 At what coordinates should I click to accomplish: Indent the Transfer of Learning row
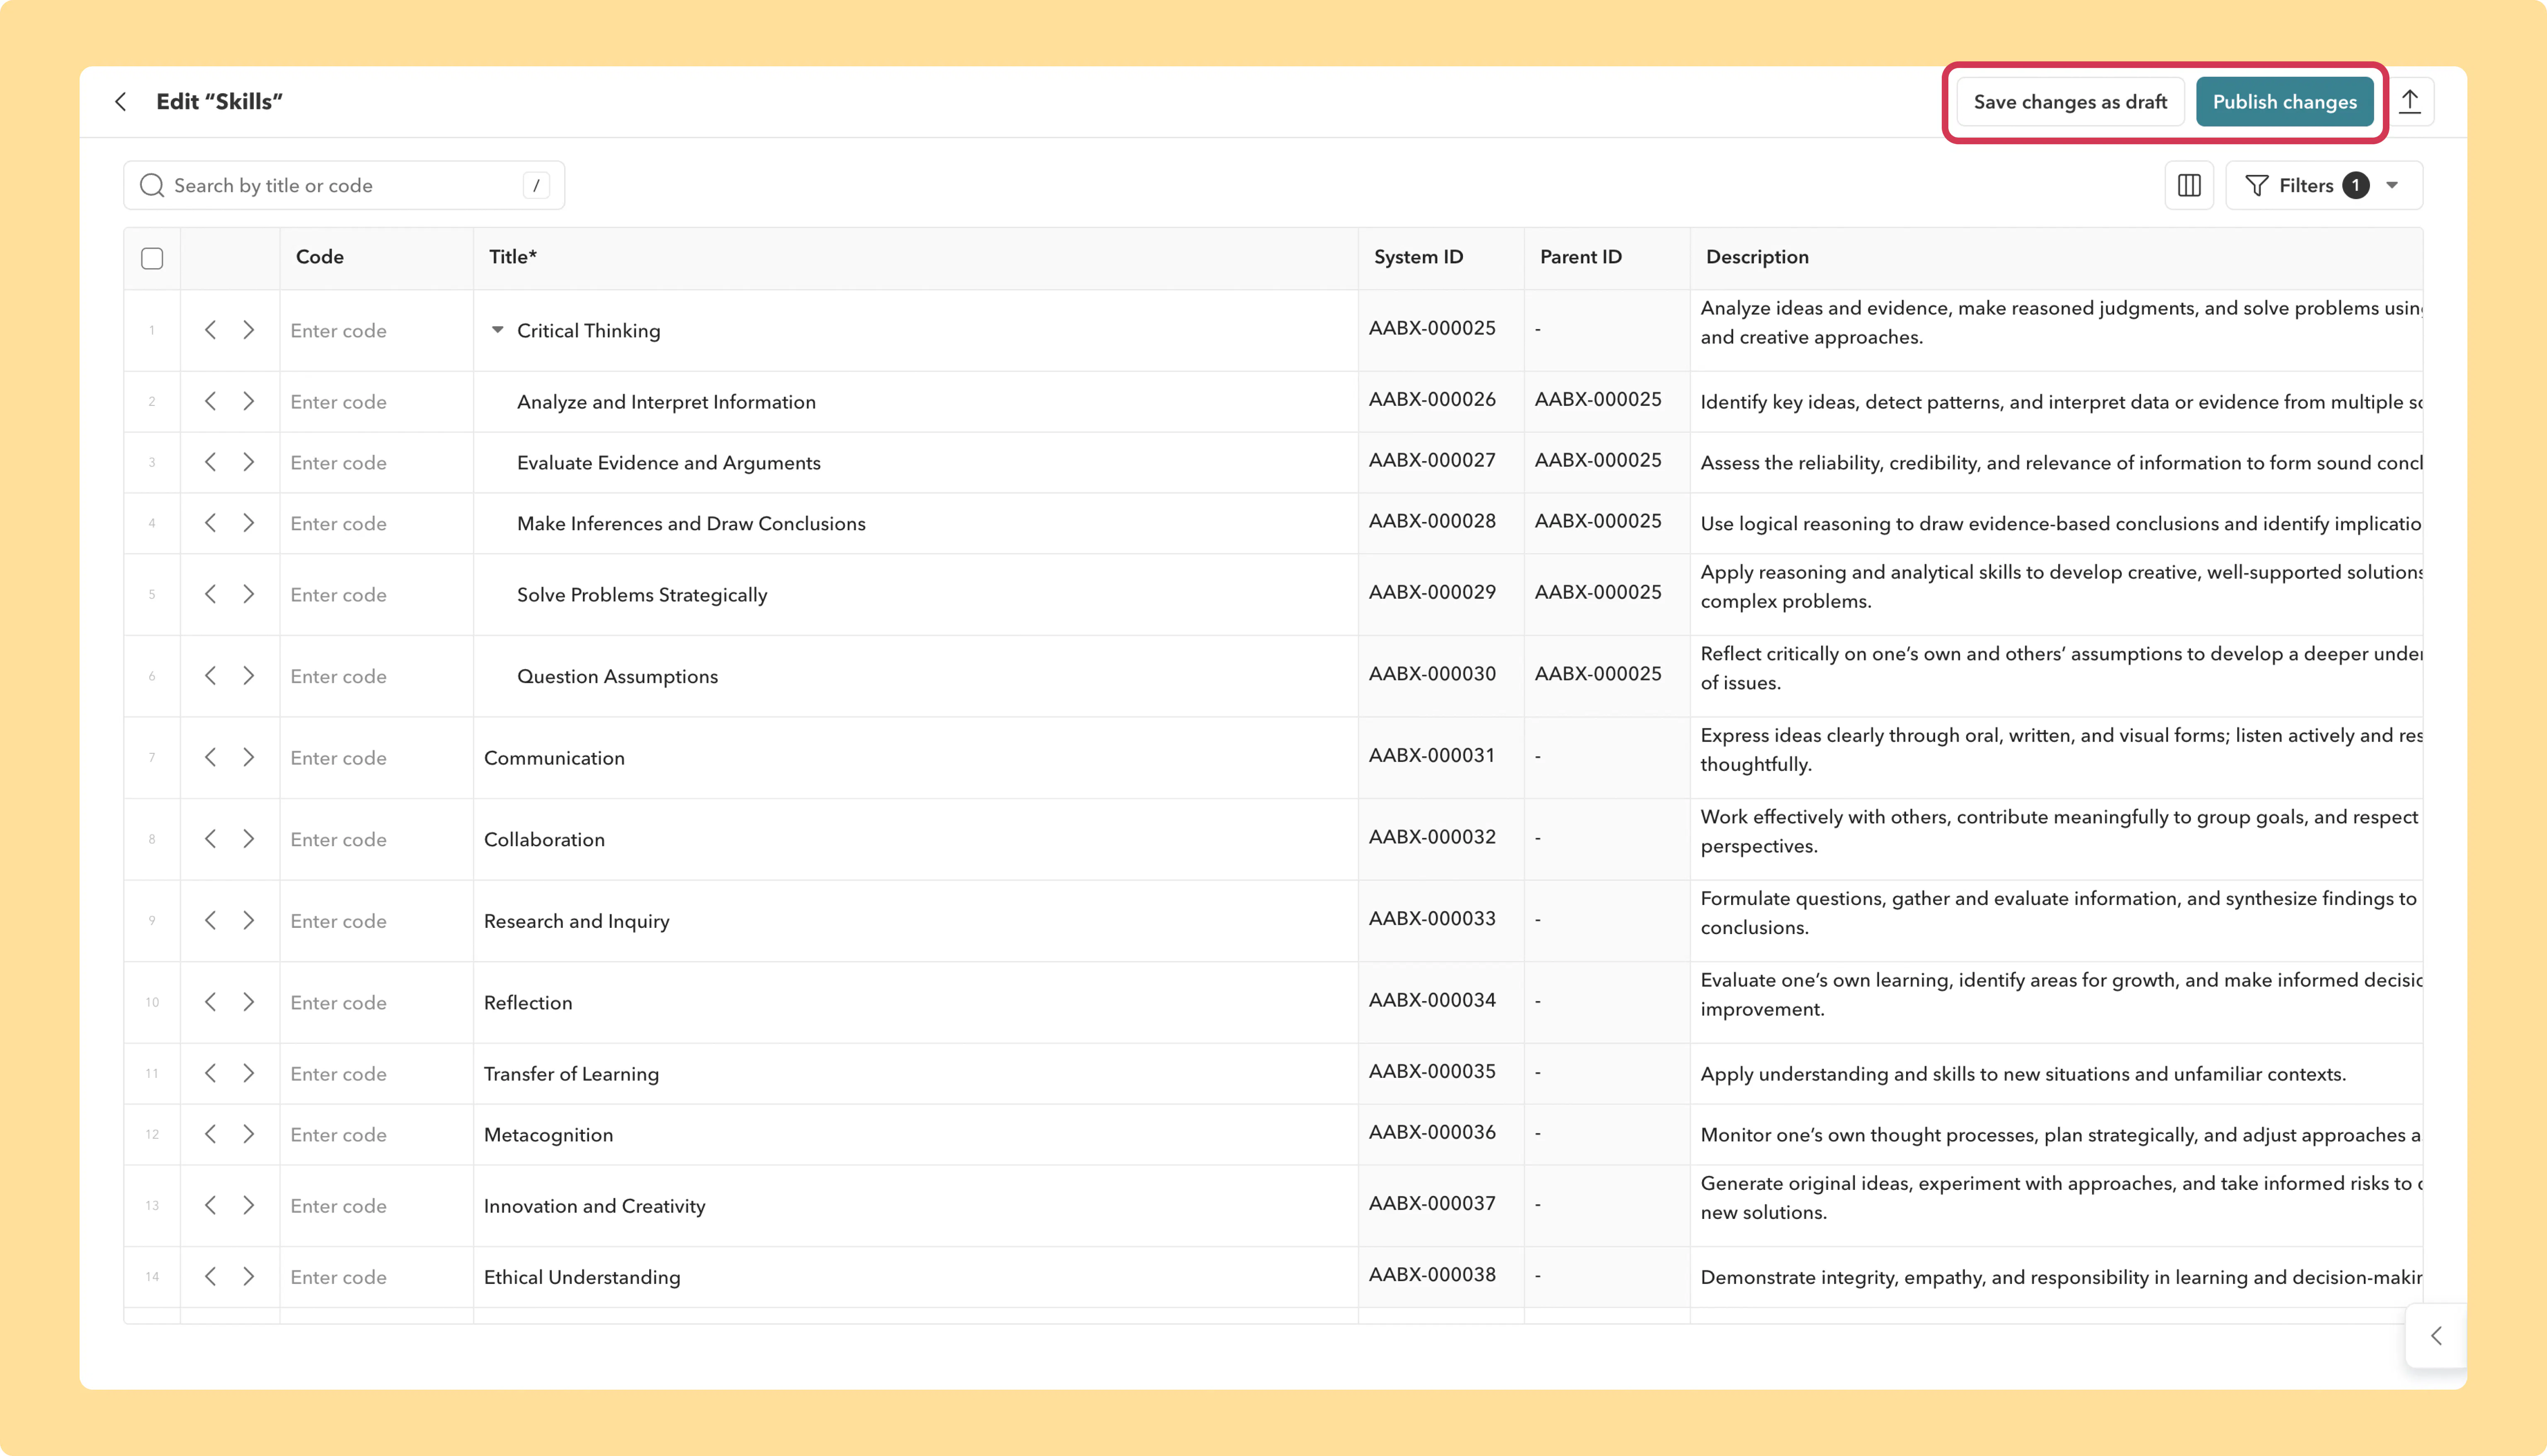coord(249,1073)
